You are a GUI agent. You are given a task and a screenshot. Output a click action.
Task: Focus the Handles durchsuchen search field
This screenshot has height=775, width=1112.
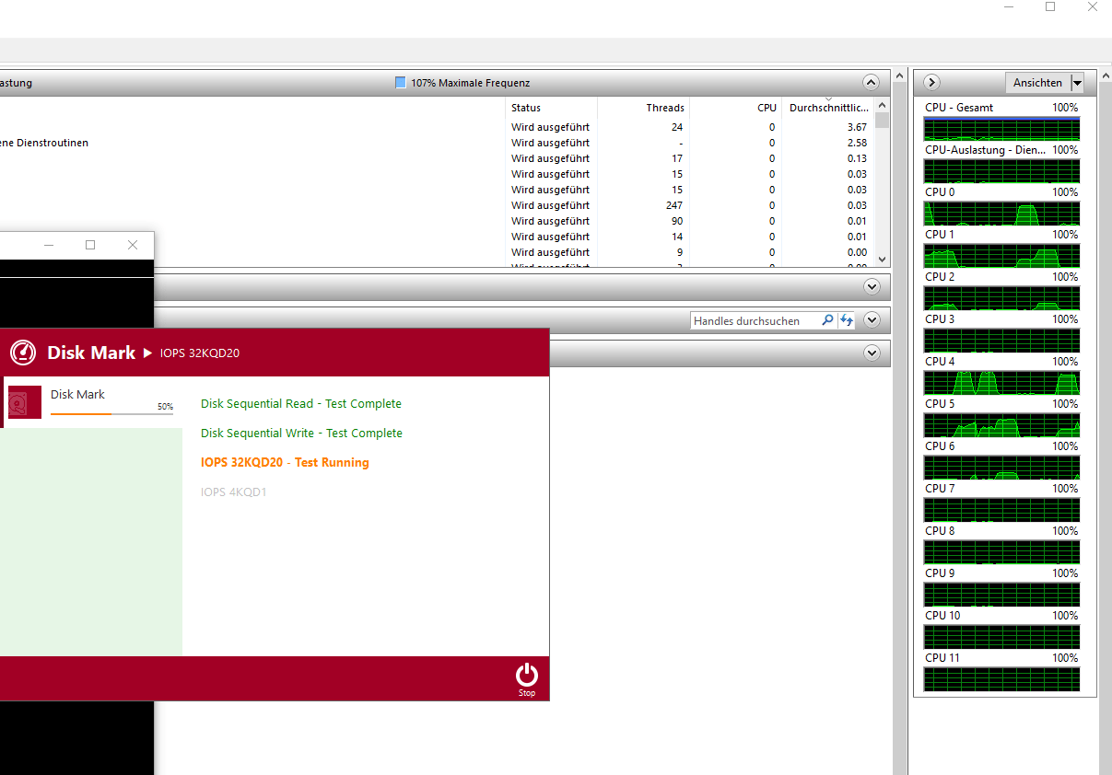tap(755, 320)
